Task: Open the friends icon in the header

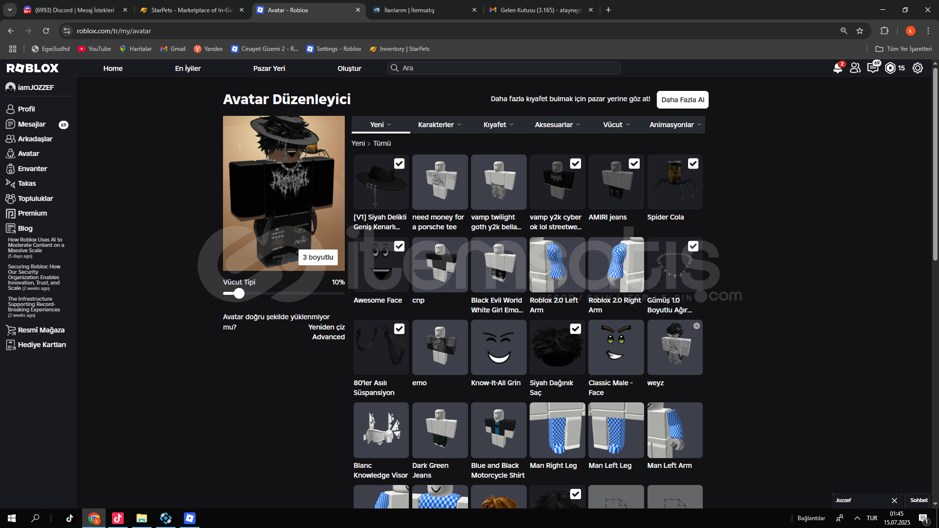Action: 855,68
